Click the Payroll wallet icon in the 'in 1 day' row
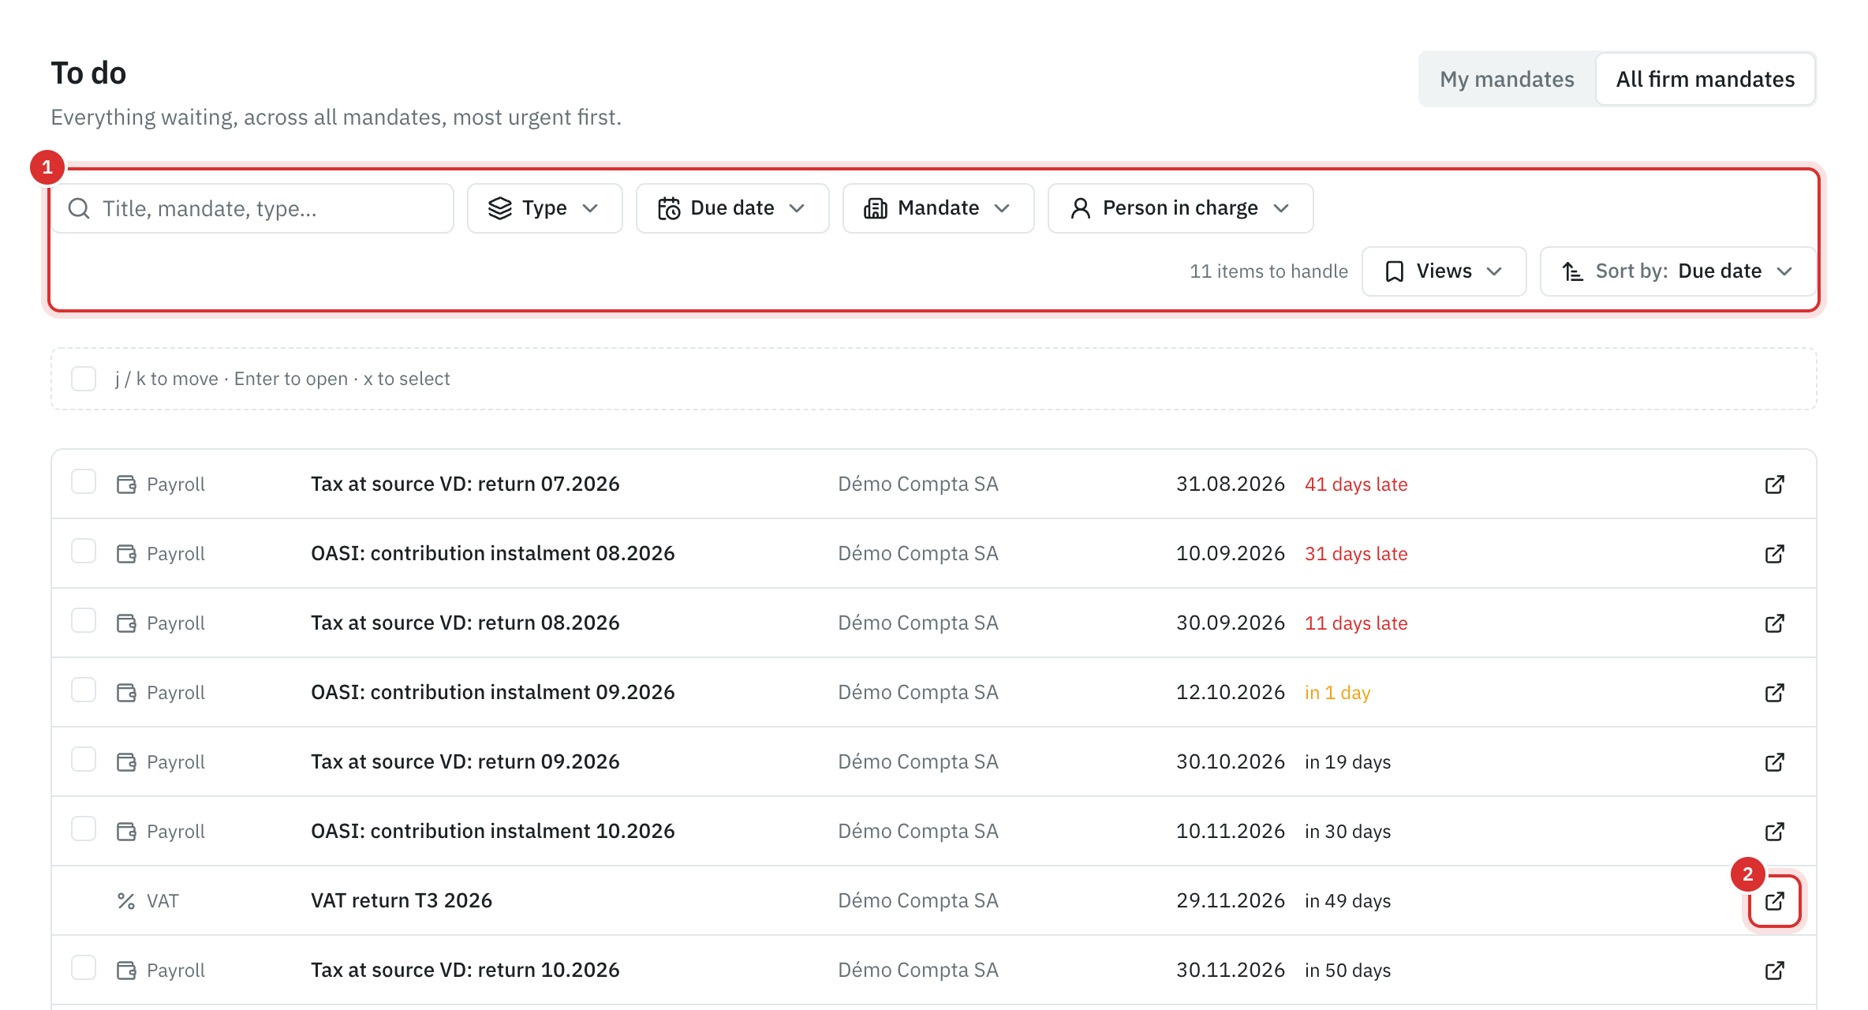The height and width of the screenshot is (1010, 1868). pyautogui.click(x=126, y=693)
